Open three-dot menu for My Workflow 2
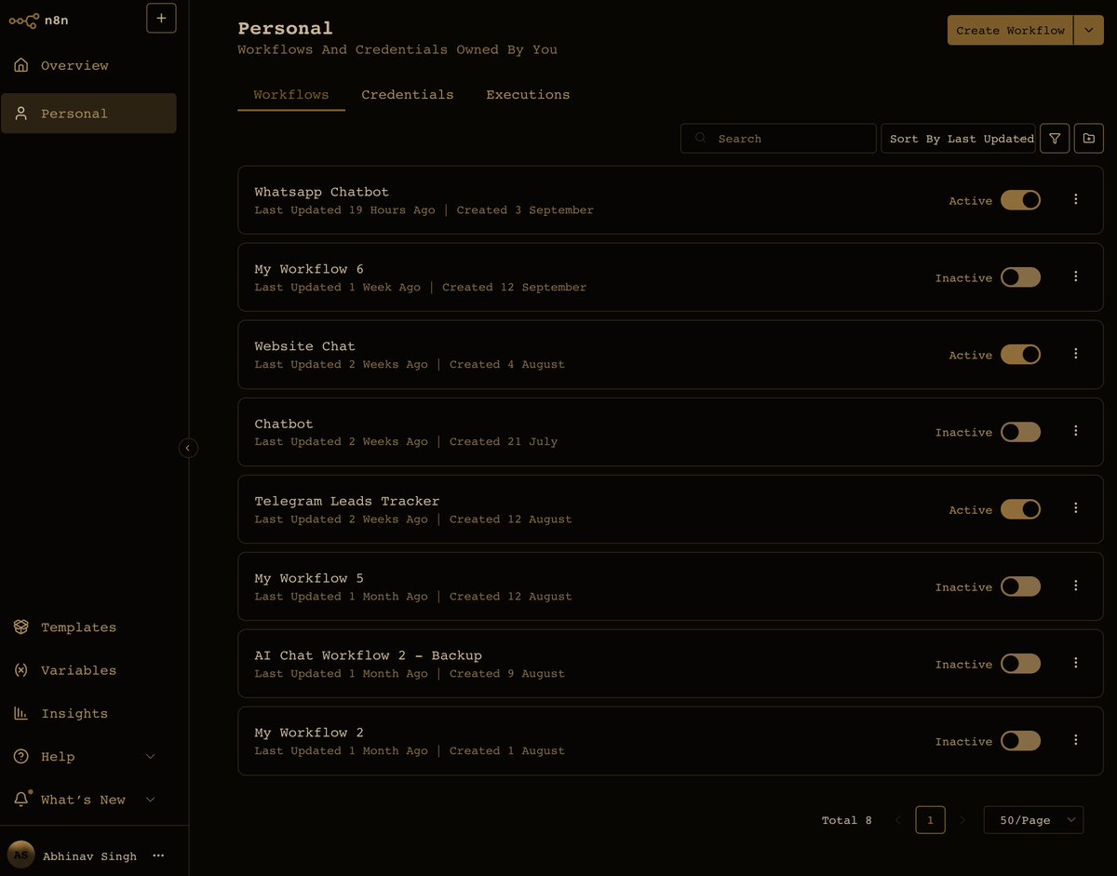This screenshot has width=1117, height=876. coord(1076,740)
